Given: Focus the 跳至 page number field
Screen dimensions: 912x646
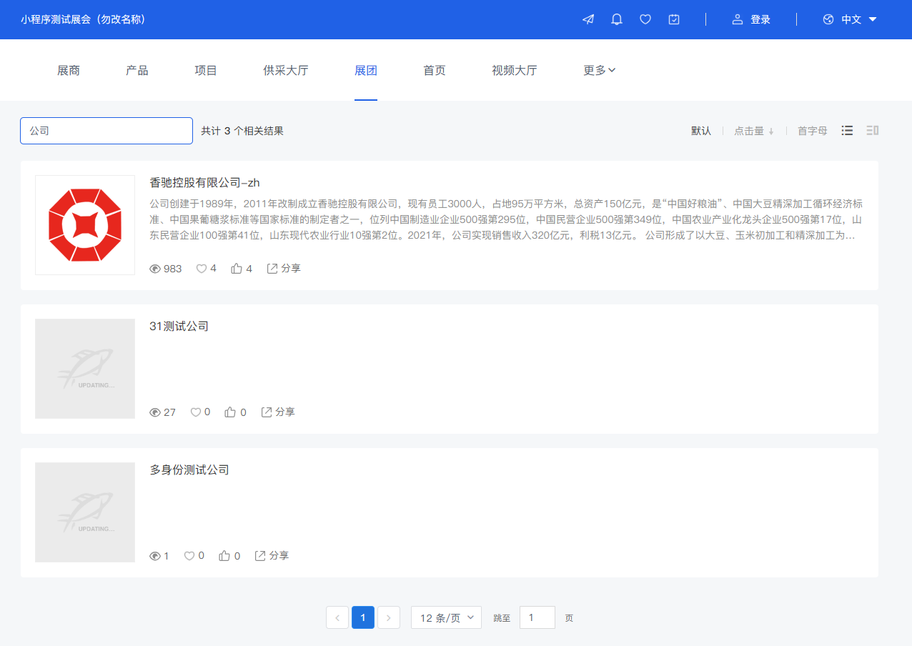Looking at the screenshot, I should click(537, 617).
